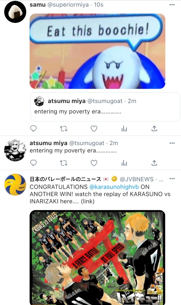This screenshot has width=181, height=305.
Task: Open more options for JVBNEWS tweet
Action: [x=172, y=179]
